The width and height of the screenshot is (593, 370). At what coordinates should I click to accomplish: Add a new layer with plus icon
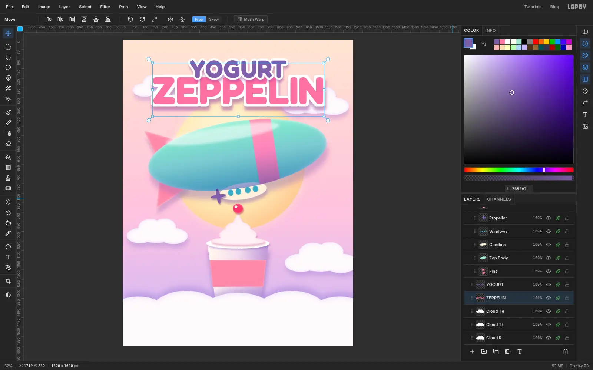pos(472,351)
